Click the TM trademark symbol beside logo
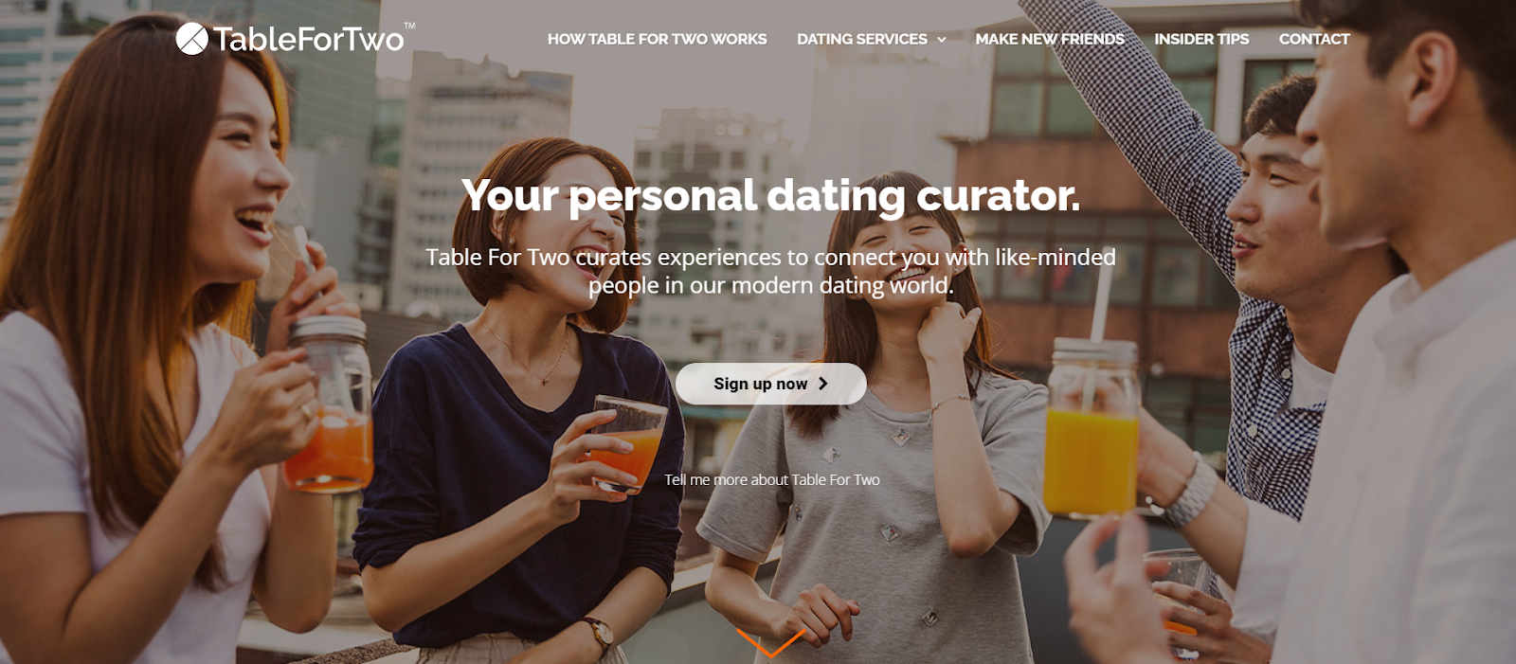 point(409,26)
